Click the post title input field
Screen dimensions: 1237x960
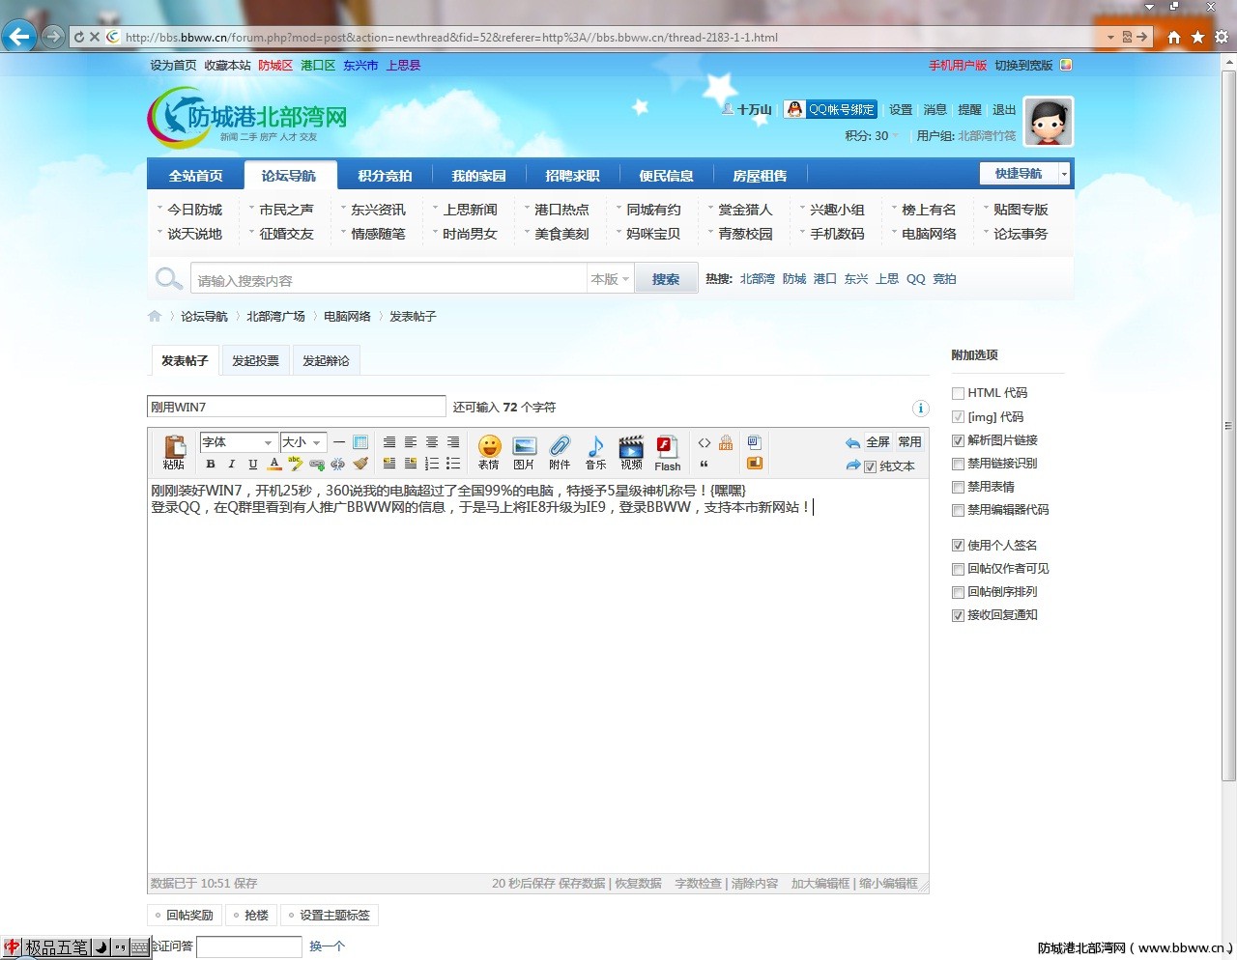[x=296, y=408]
